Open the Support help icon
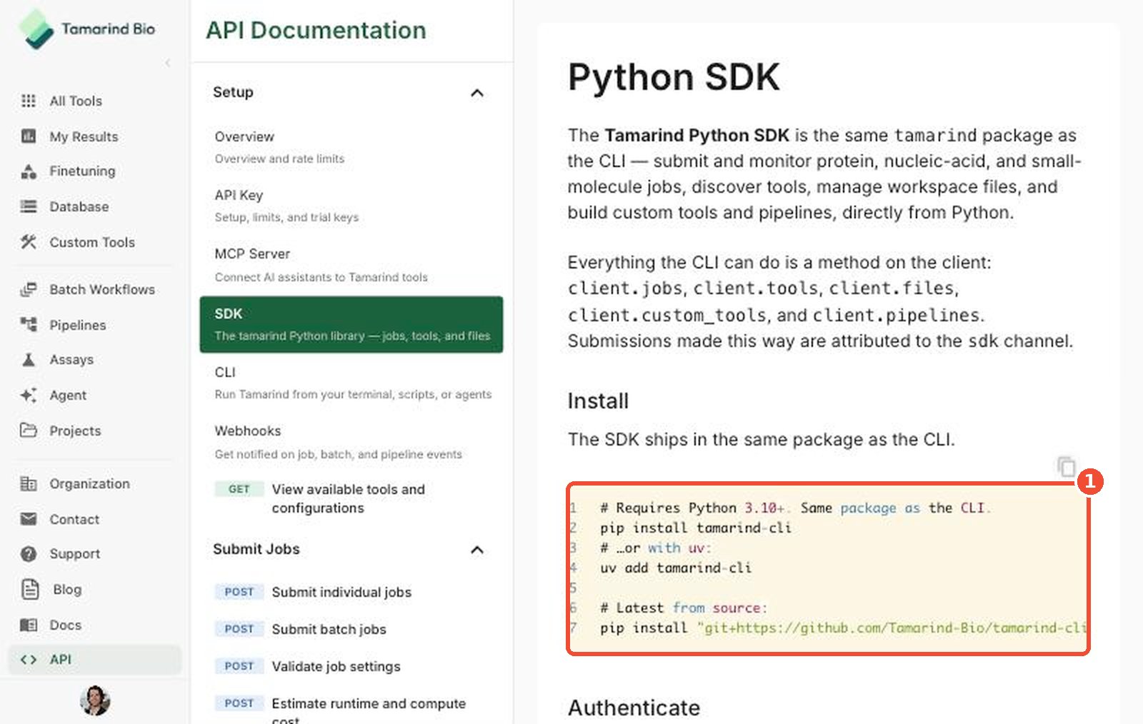 click(29, 553)
